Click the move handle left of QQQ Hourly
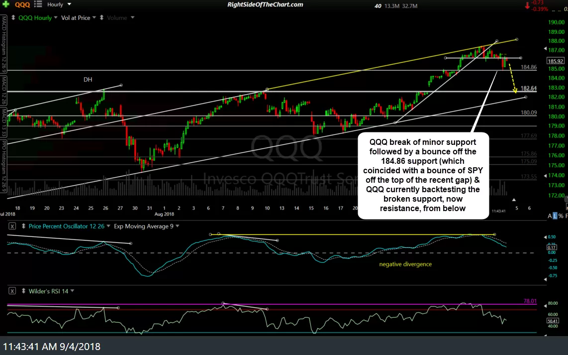The width and height of the screenshot is (568, 355). (13, 17)
